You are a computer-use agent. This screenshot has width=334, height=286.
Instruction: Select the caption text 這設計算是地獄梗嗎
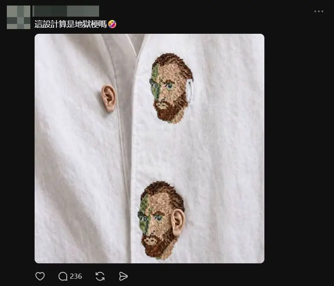point(70,24)
